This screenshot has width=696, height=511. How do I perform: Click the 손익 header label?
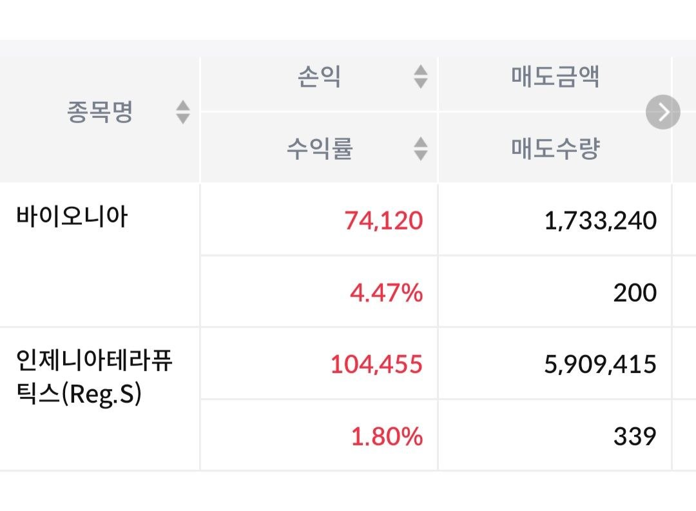[319, 77]
